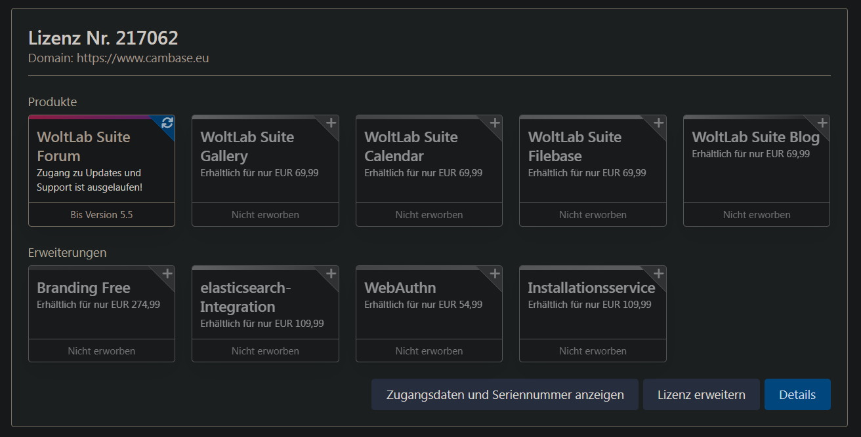The image size is (861, 437).
Task: Click 'Bis Version 5.5' footer on Forum card
Action: (x=102, y=215)
